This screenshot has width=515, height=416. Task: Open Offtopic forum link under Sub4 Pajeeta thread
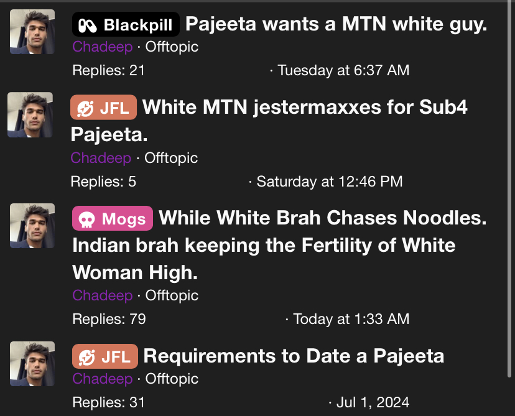171,158
